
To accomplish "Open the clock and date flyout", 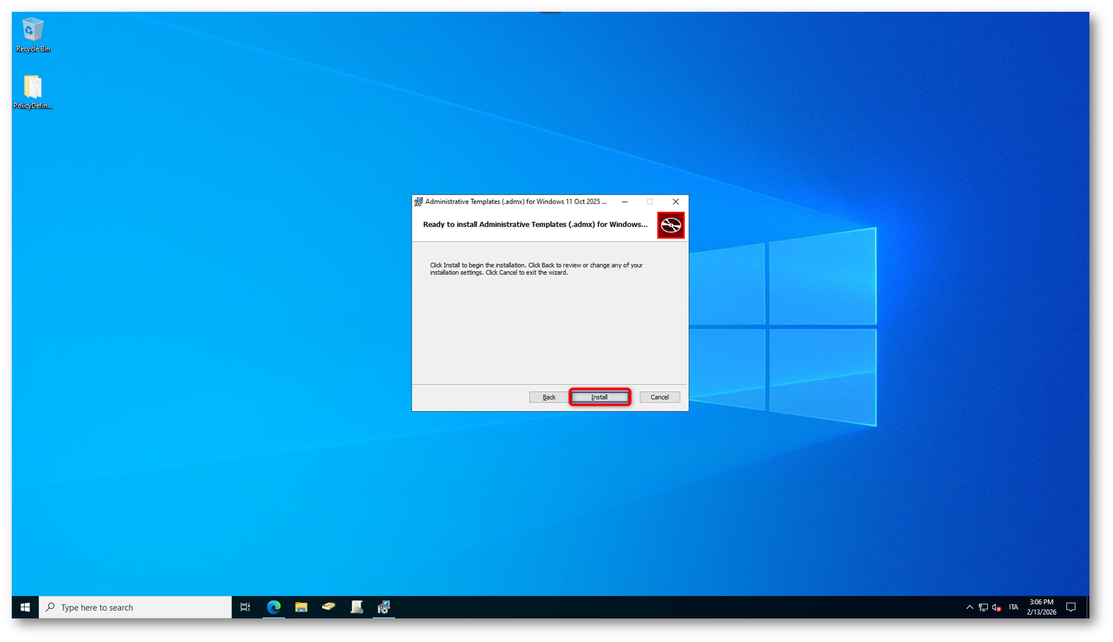I will click(x=1041, y=607).
